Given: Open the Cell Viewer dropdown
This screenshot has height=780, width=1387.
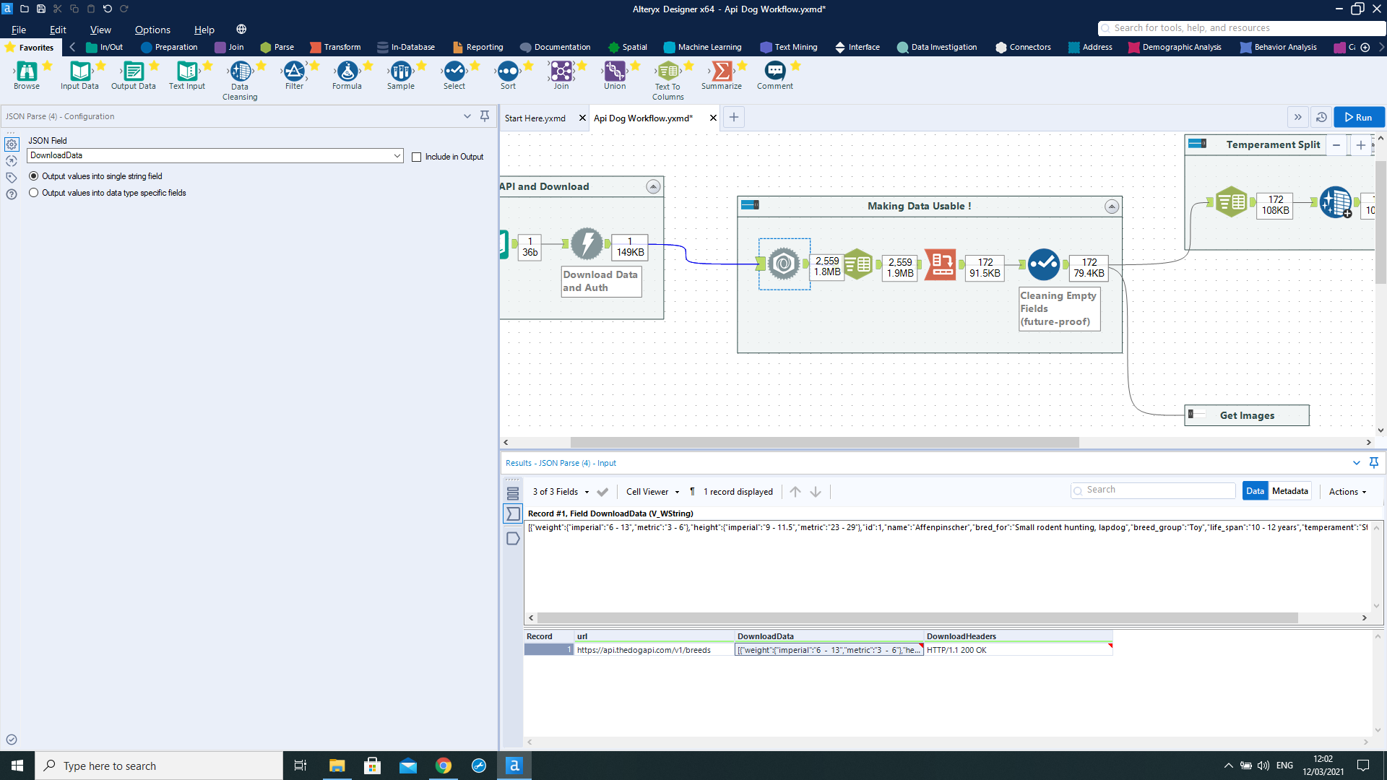Looking at the screenshot, I should 652,492.
